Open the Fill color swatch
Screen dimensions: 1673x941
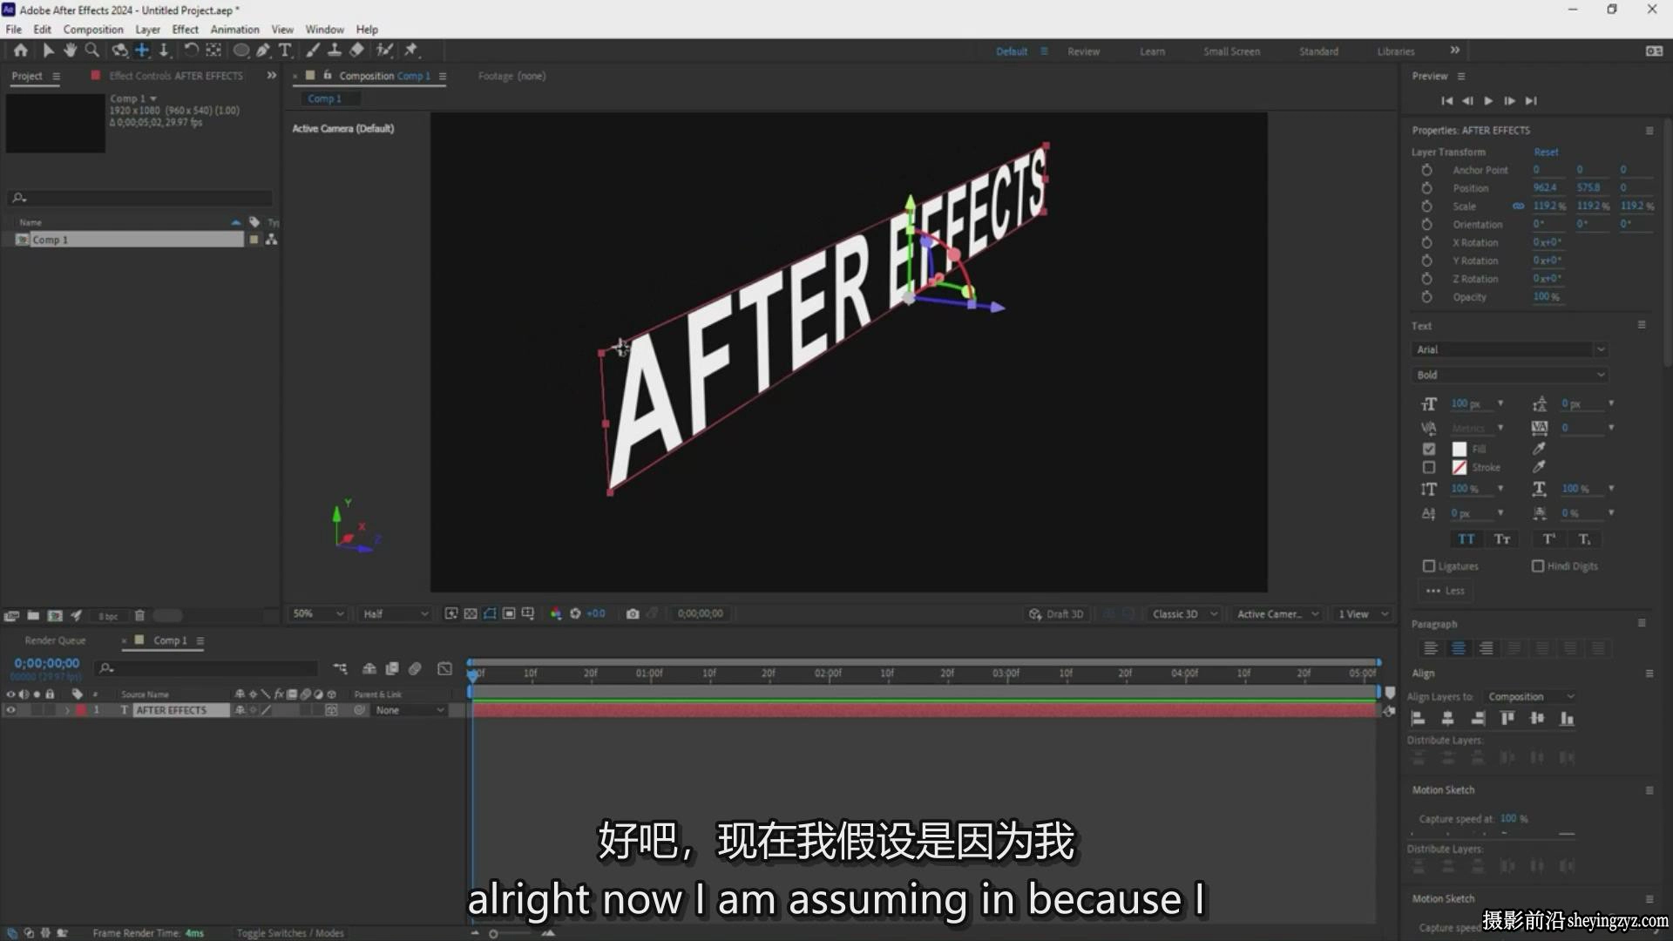pyautogui.click(x=1459, y=449)
